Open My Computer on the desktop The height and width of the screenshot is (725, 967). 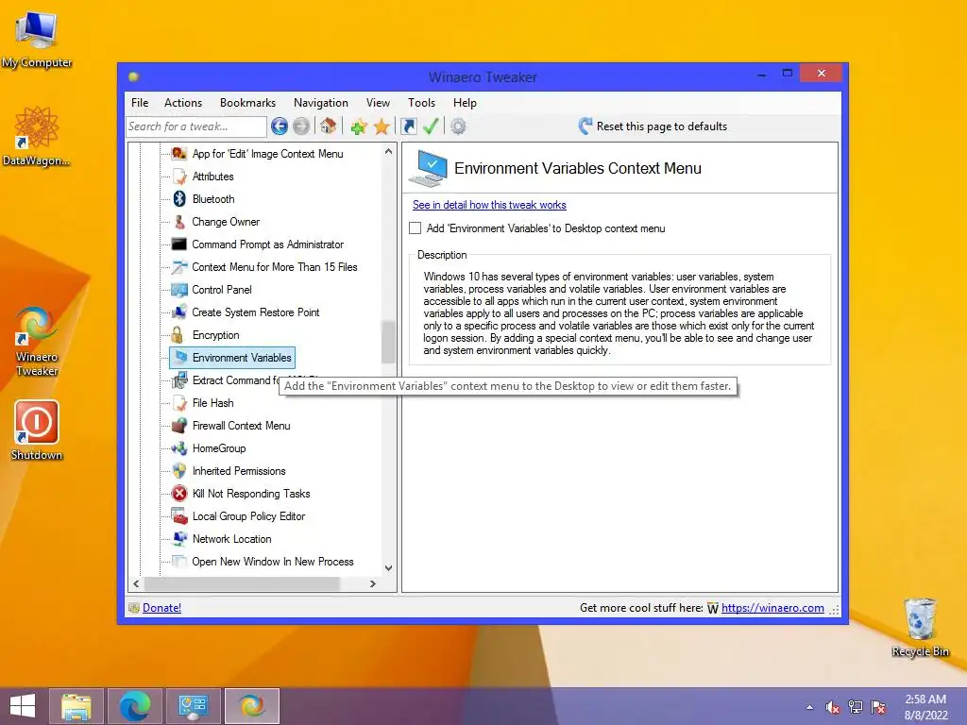click(x=37, y=40)
